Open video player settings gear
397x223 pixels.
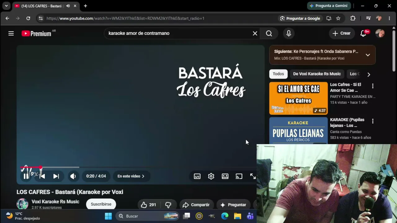[211, 176]
